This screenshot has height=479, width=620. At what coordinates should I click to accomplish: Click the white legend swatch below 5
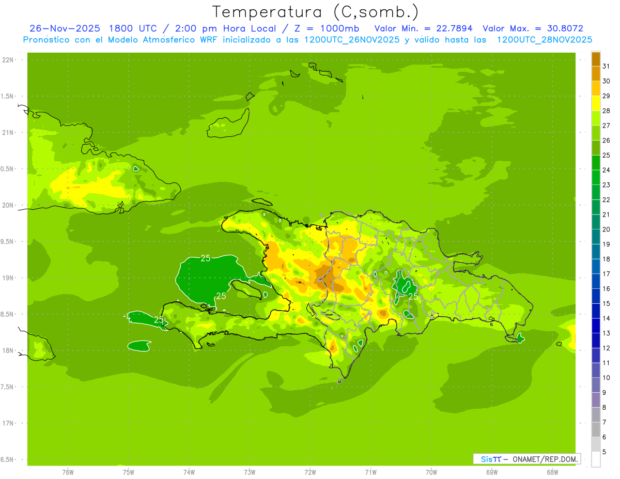[x=596, y=459]
